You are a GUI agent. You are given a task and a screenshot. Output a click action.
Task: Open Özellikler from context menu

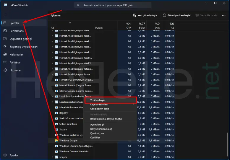pos(110,138)
